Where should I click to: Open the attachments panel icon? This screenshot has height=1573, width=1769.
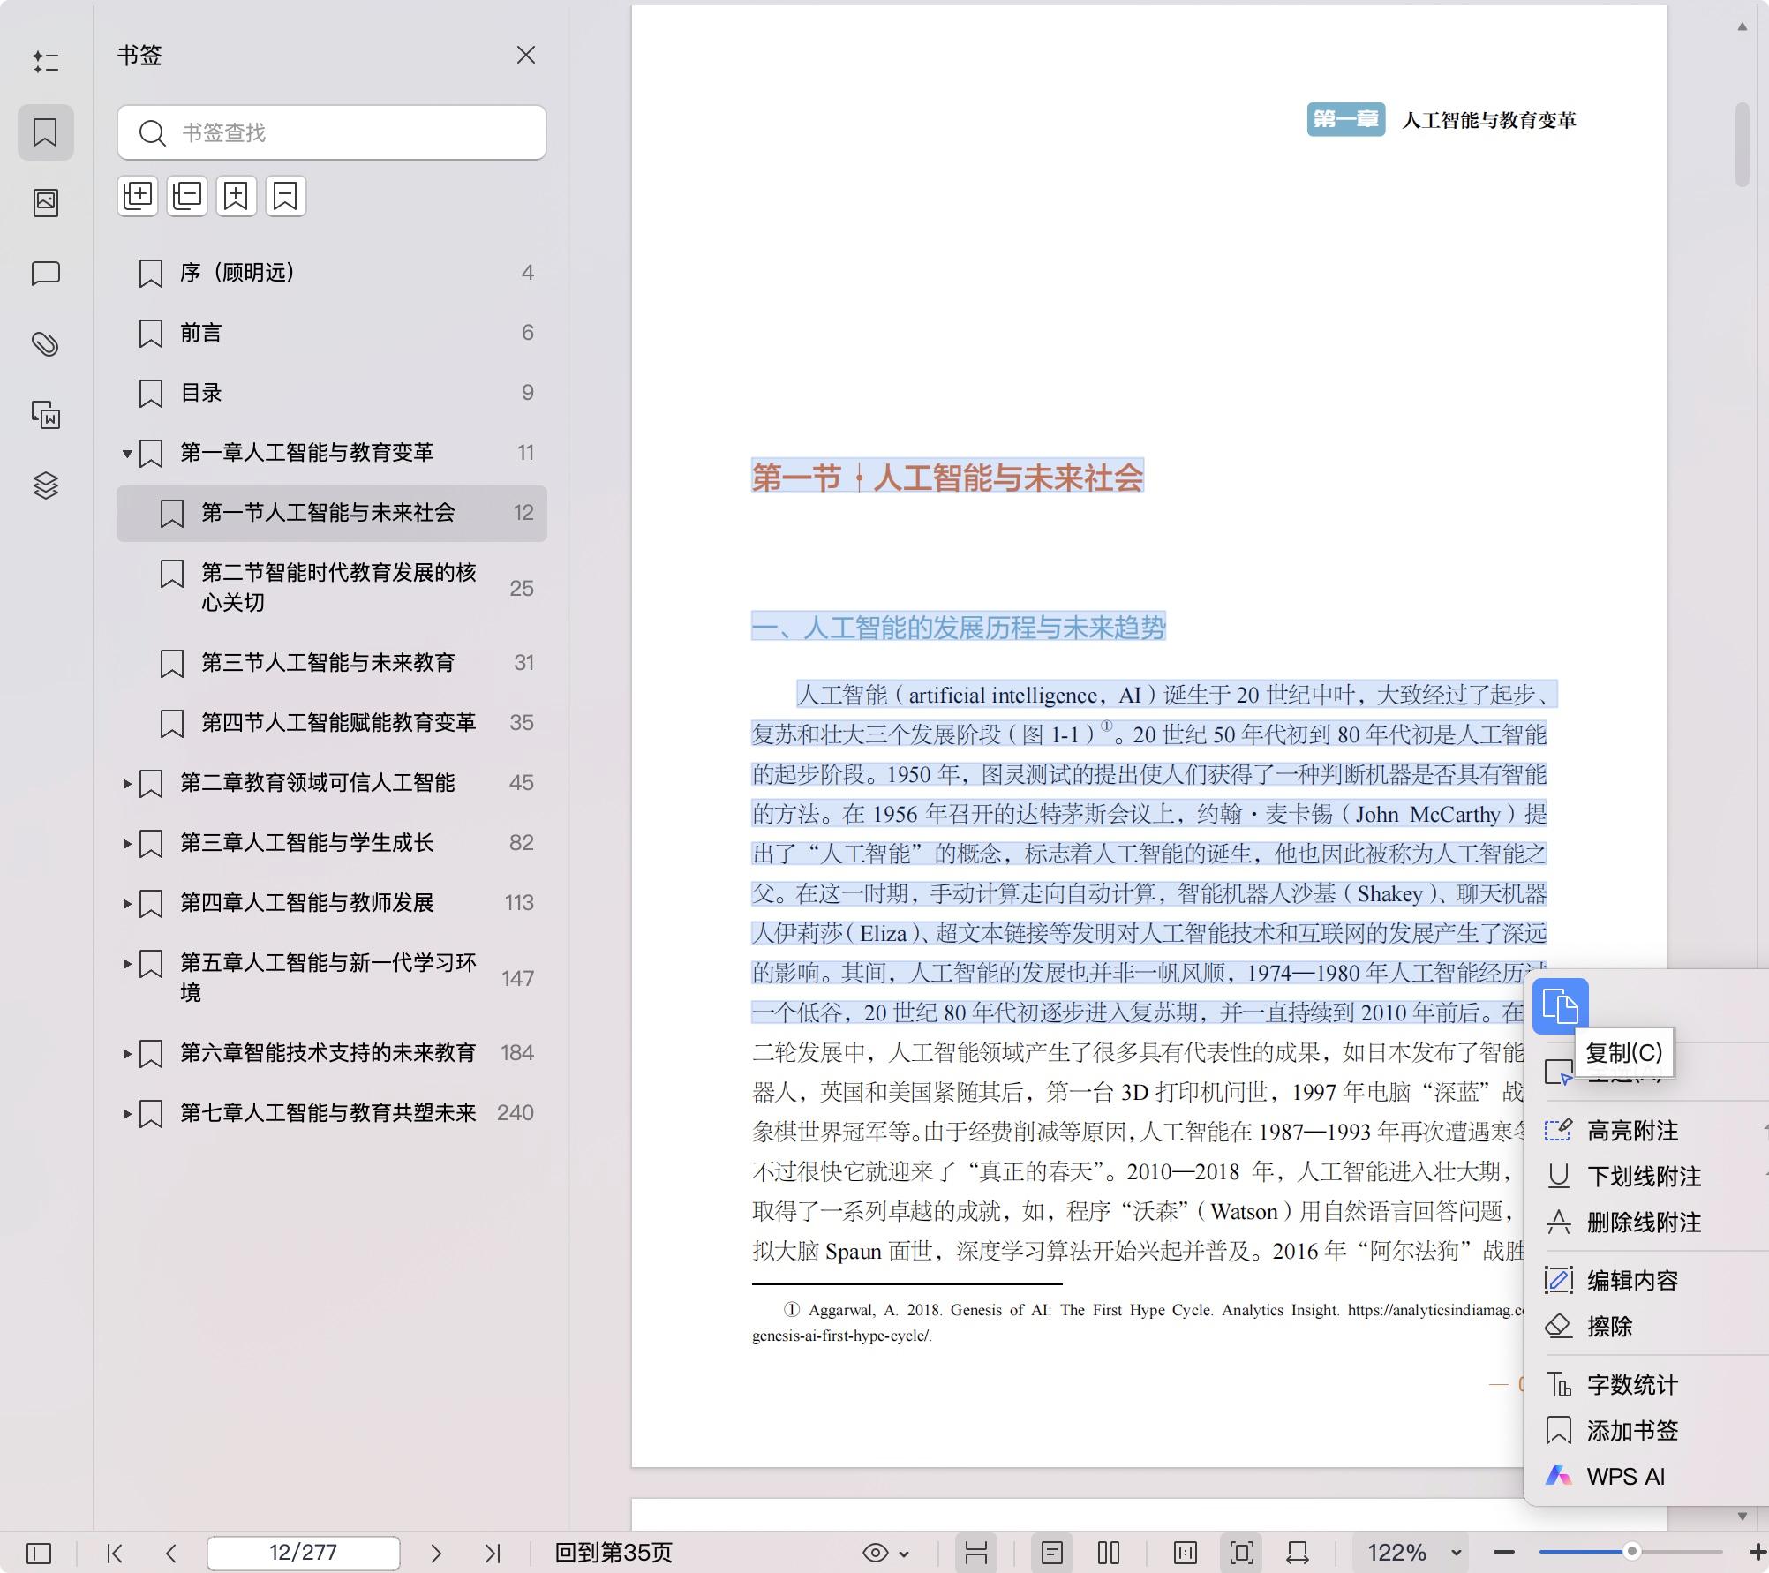46,344
